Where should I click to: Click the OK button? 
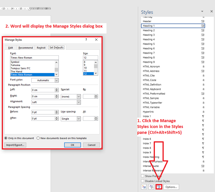(72, 145)
